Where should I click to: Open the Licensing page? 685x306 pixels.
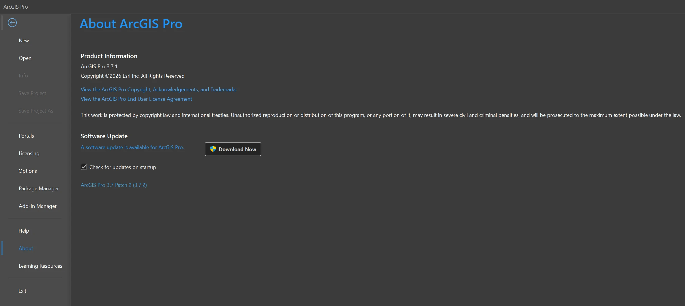(29, 153)
